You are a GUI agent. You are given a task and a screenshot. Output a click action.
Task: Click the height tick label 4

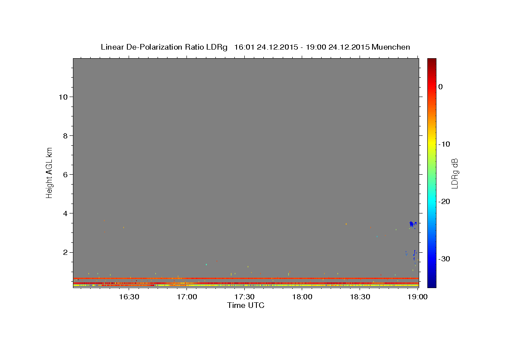click(65, 213)
